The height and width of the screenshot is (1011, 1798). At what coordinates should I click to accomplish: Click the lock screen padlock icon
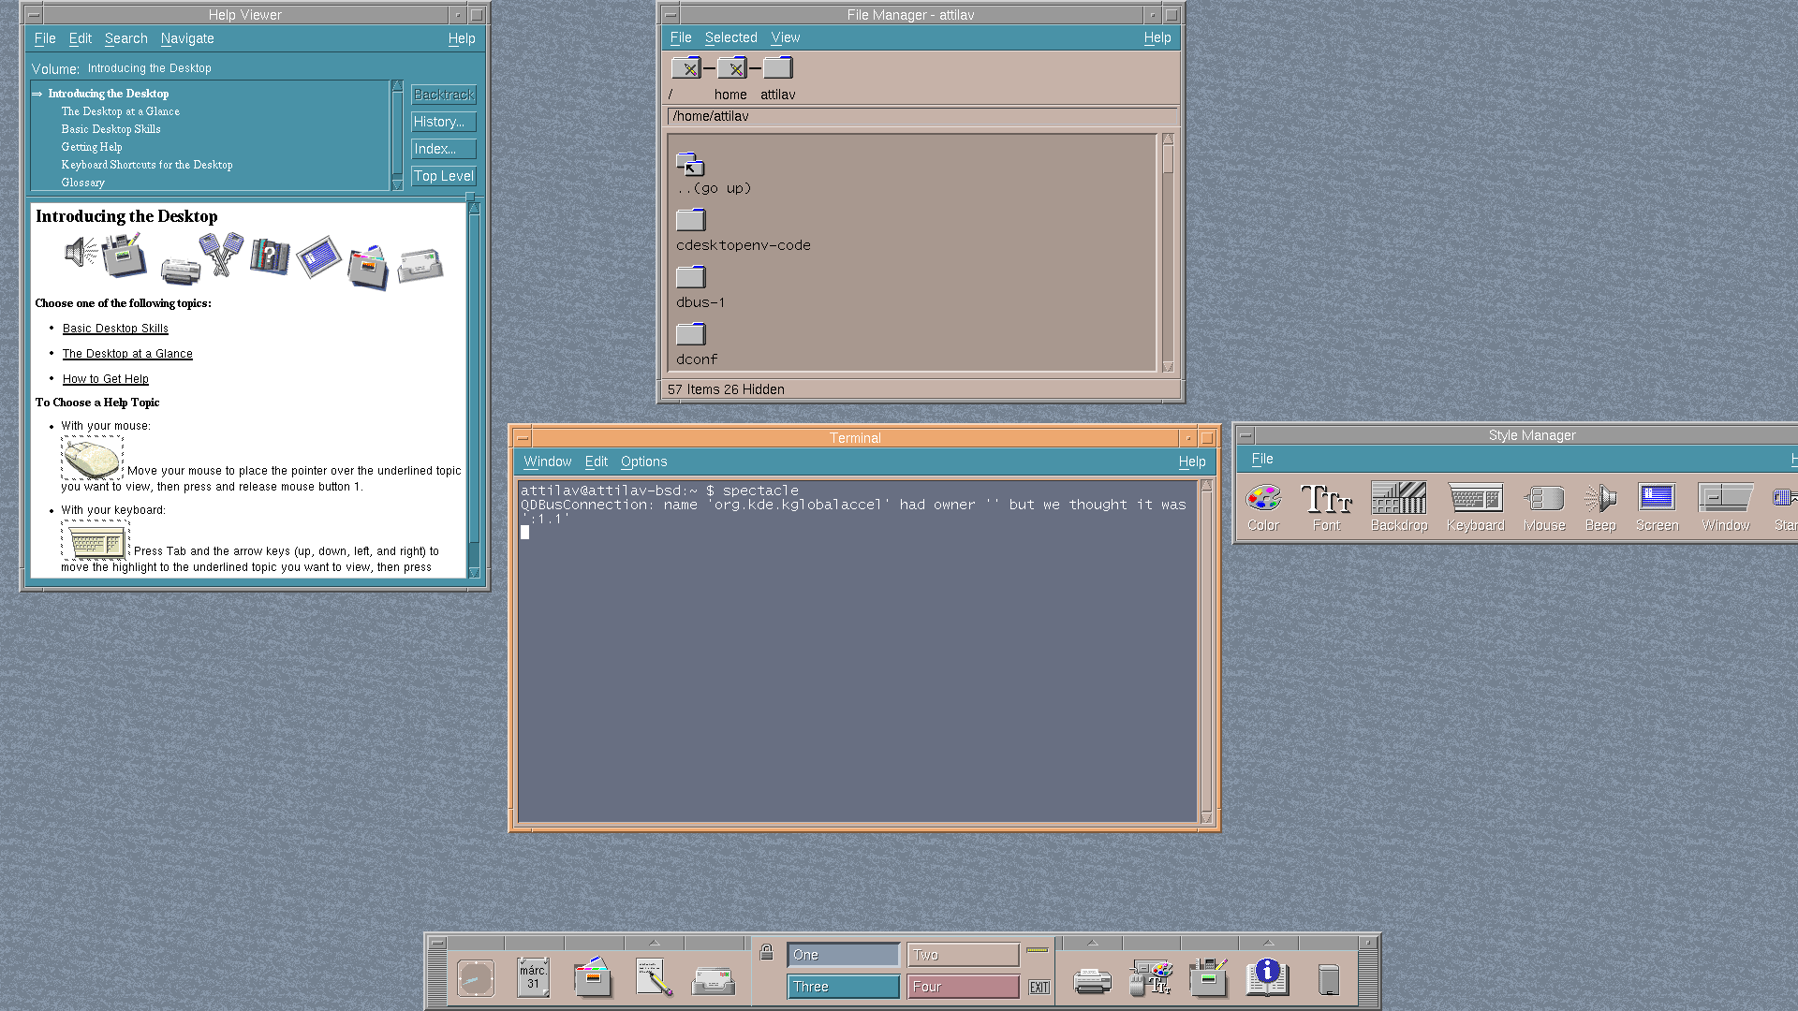pos(766,953)
